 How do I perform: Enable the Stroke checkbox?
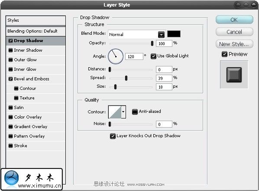pos(10,146)
